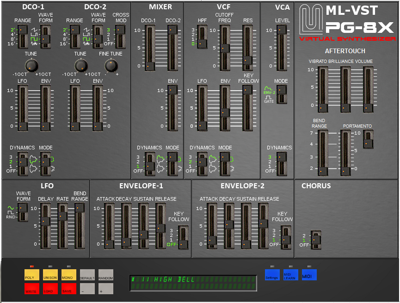
Task: Click ENVELOPE-2 DECAY slider handle
Action: [x=229, y=225]
